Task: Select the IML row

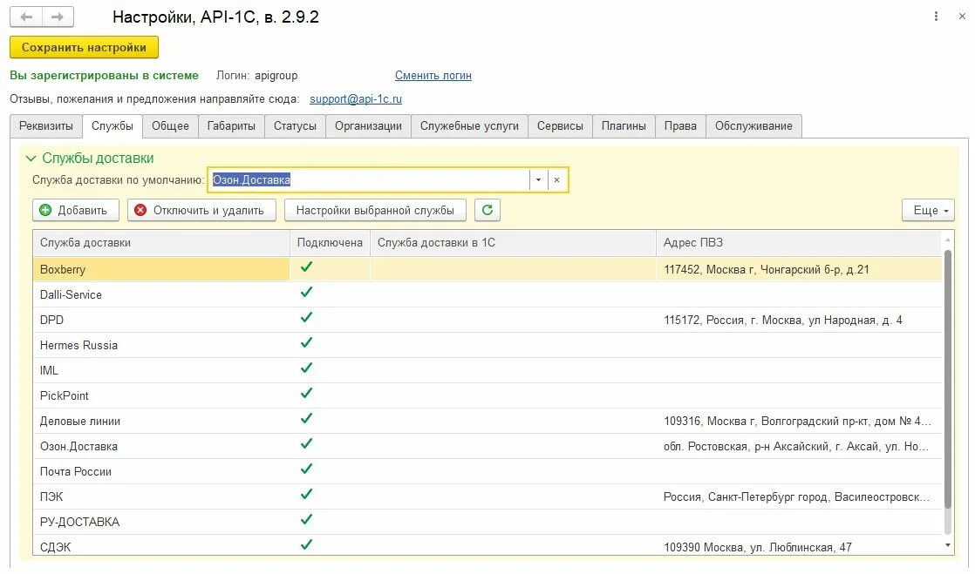Action: [x=487, y=371]
